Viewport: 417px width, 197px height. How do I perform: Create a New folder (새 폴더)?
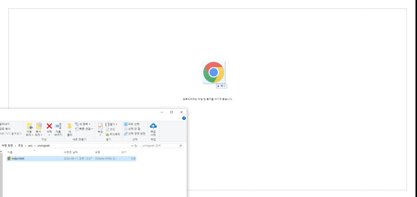(69, 129)
